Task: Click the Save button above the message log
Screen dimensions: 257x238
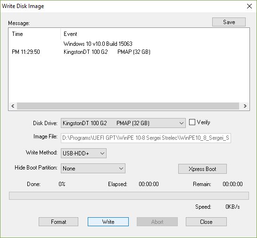Action: (229, 22)
